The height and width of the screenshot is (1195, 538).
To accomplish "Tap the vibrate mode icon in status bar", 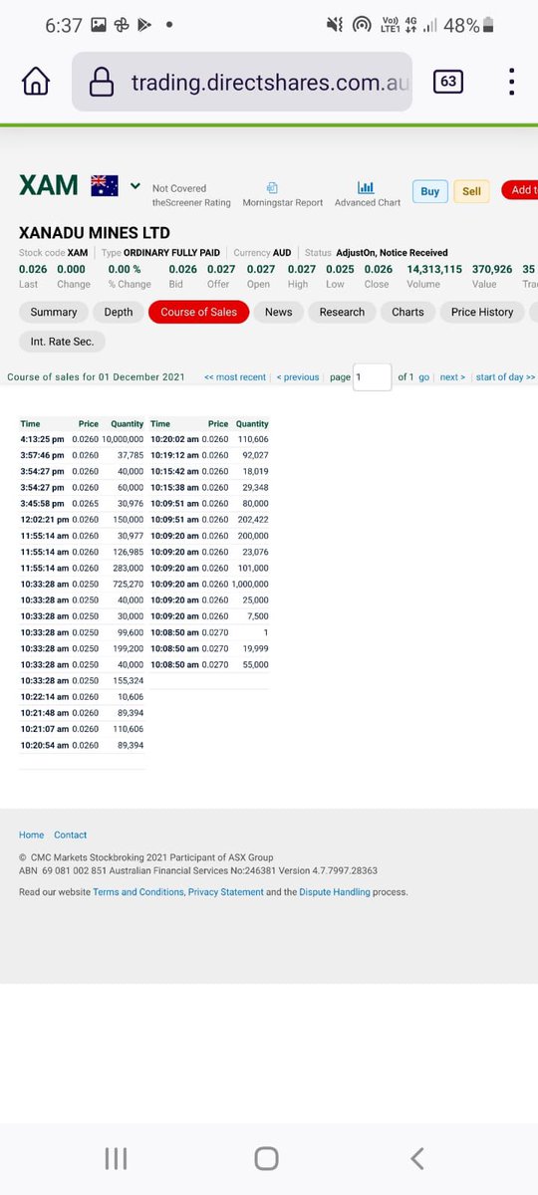I will tap(335, 26).
